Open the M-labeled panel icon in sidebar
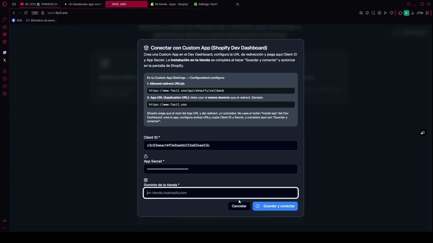The width and height of the screenshot is (433, 243). 4,42
